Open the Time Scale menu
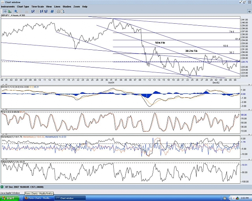This screenshot has width=252, height=201. pyautogui.click(x=37, y=6)
